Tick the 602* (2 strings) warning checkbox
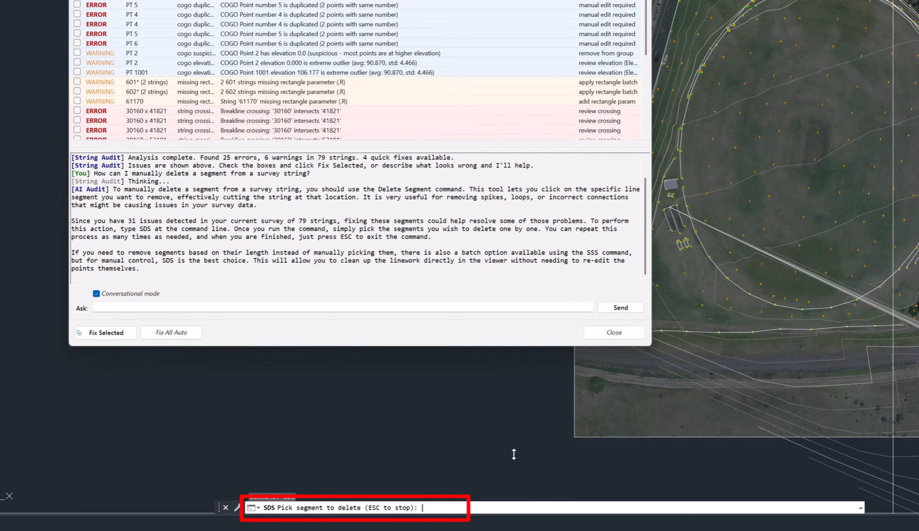 (77, 91)
